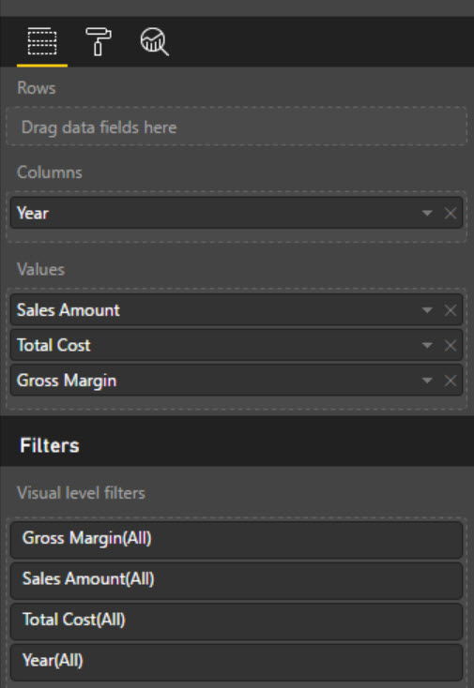Screen dimensions: 474x688
Task: Remove Sales Amount from Values
Action: (x=451, y=310)
